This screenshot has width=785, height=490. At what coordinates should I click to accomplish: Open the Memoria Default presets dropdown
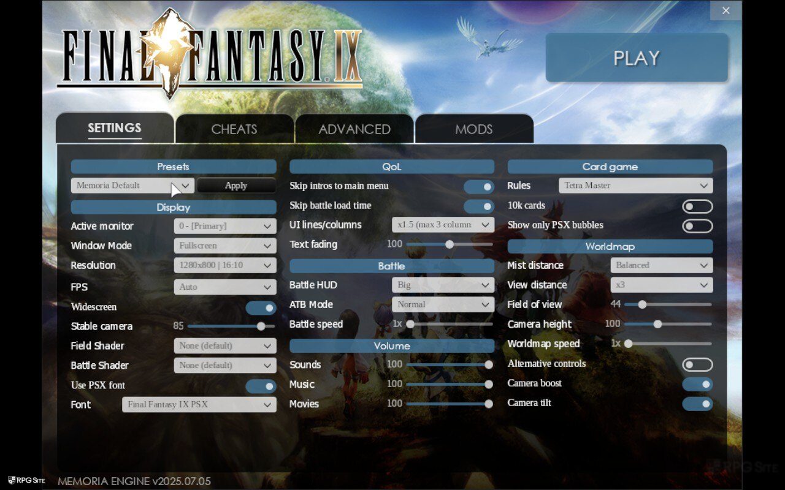click(132, 186)
